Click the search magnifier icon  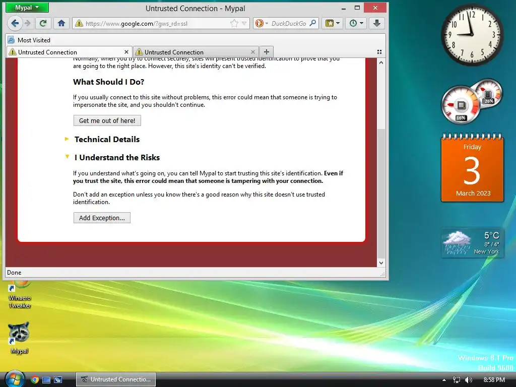tap(313, 23)
